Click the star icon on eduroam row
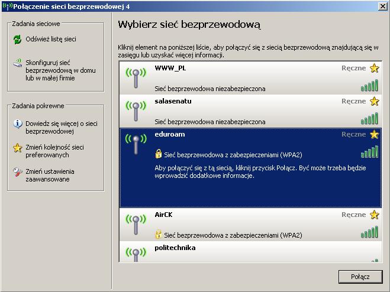This screenshot has width=390, height=292. click(375, 134)
